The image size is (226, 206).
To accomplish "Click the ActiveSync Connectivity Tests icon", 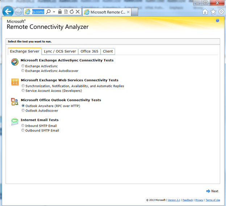I will click(x=15, y=62).
